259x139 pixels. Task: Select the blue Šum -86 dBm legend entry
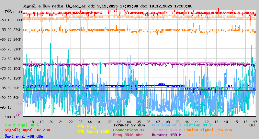pyautogui.click(x=24, y=136)
